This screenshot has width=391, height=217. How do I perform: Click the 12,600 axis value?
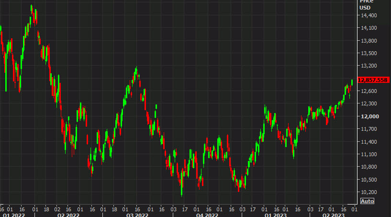click(x=369, y=91)
